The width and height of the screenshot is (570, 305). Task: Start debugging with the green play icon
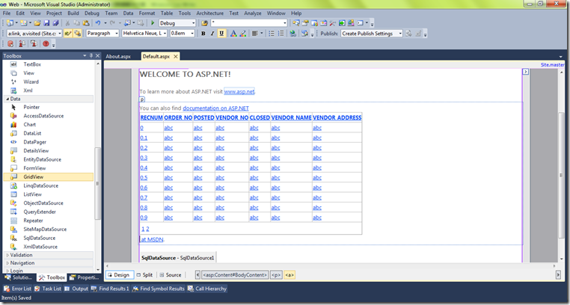tap(153, 23)
